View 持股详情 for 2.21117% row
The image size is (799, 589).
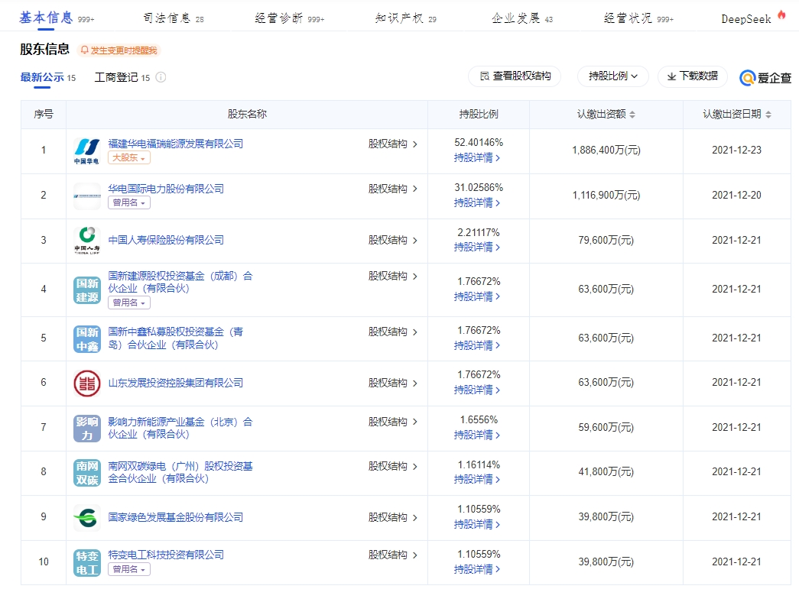click(x=477, y=247)
